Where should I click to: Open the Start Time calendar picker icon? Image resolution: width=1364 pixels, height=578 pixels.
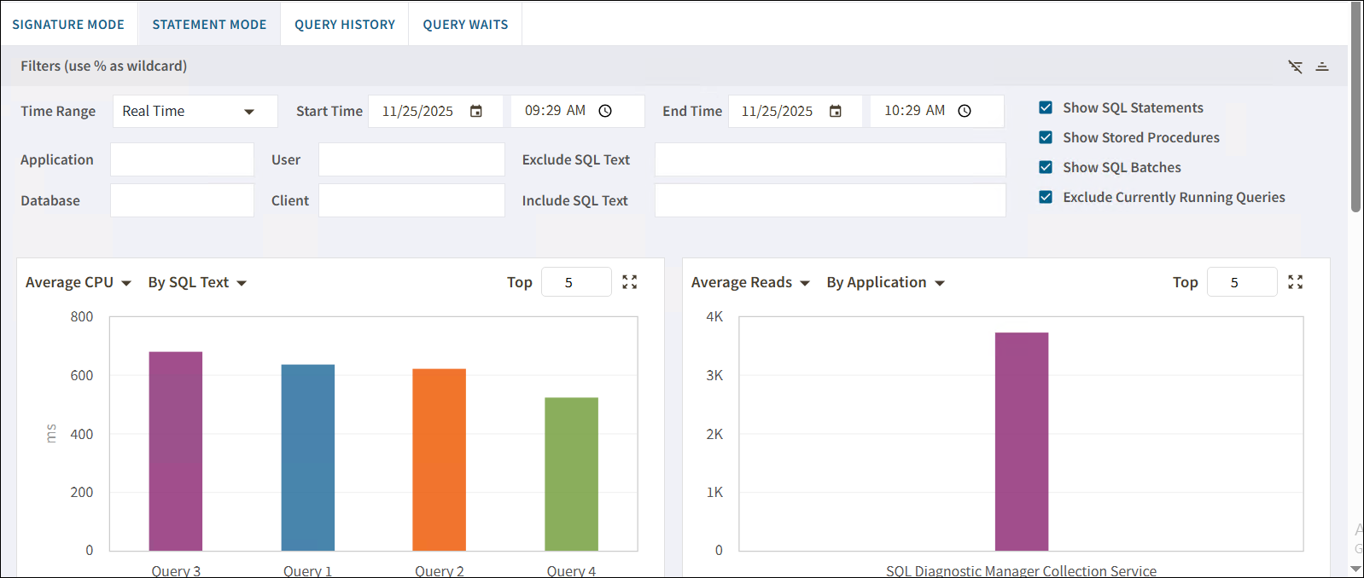pos(476,111)
